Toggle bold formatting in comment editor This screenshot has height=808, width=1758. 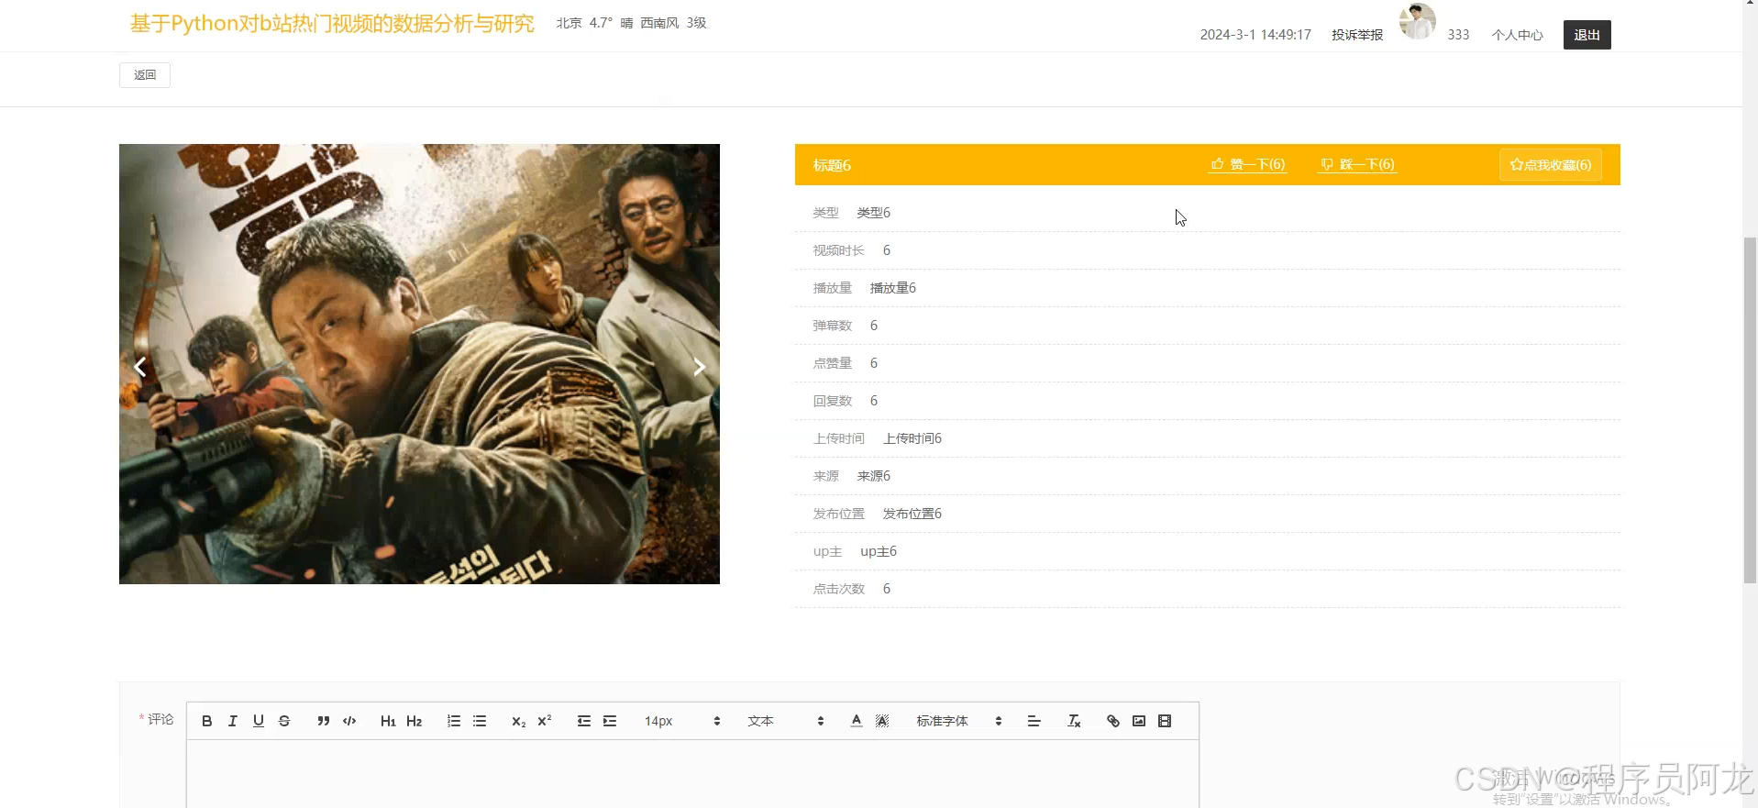point(207,721)
